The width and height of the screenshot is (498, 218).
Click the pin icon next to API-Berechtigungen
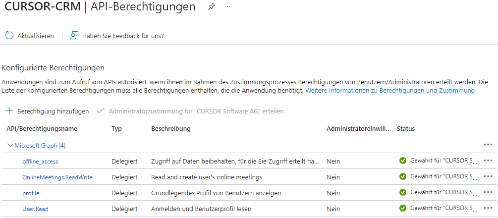point(212,6)
